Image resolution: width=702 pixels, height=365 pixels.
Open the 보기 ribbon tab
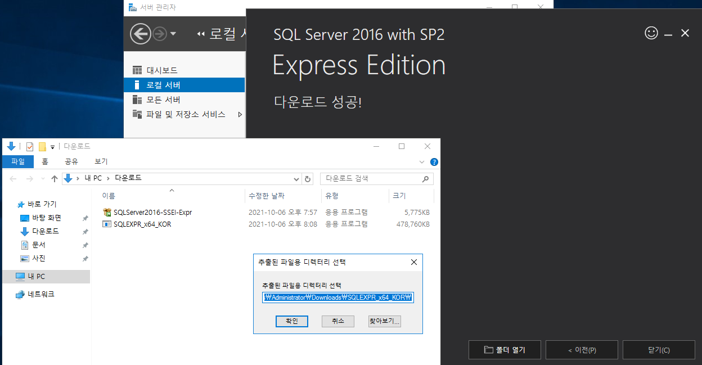[x=101, y=161]
